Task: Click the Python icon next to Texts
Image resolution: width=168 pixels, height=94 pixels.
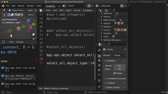Action: [114, 37]
